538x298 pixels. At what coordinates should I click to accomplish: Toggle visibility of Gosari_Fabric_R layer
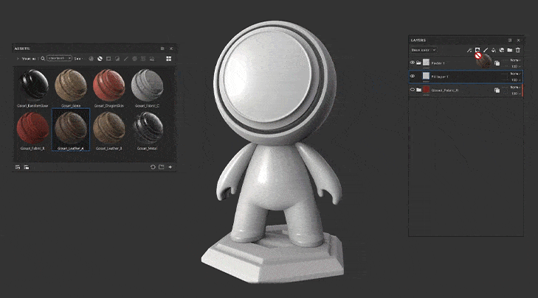(413, 90)
